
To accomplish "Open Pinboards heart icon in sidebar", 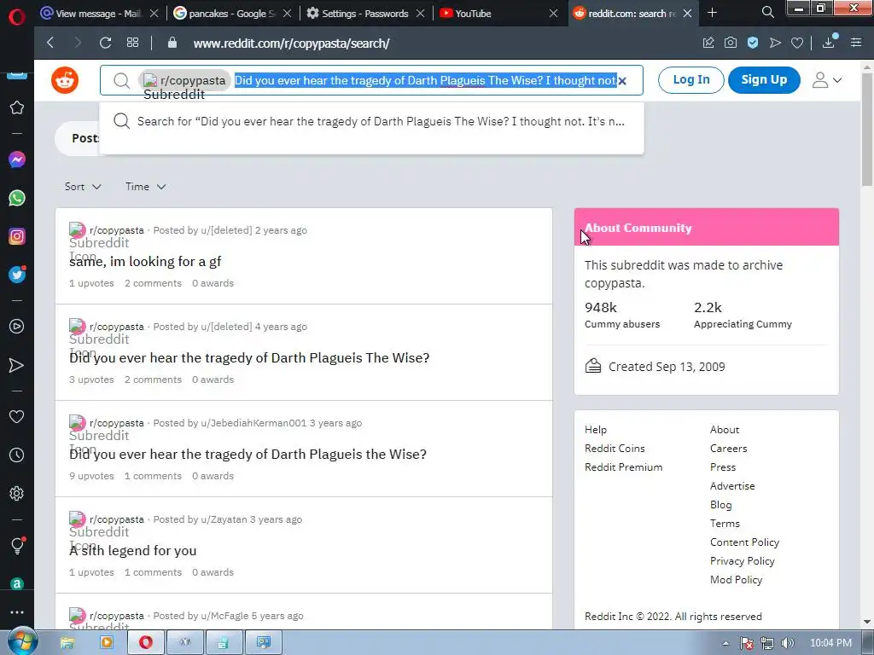I will pos(17,416).
